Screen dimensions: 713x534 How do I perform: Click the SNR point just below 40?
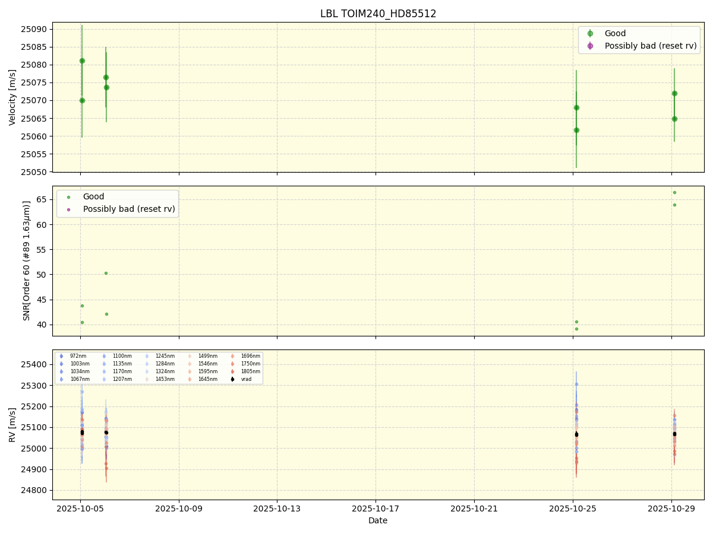point(576,329)
